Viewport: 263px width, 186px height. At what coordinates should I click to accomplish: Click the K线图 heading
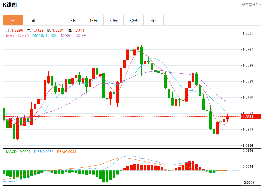point(10,5)
